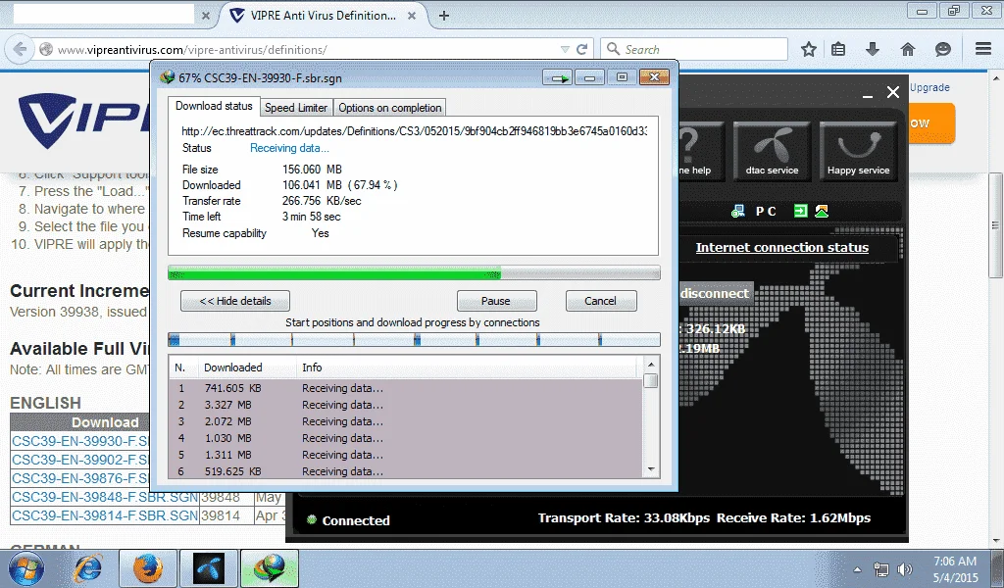Click the download URL text
Image resolution: width=1004 pixels, height=588 pixels.
tap(415, 131)
